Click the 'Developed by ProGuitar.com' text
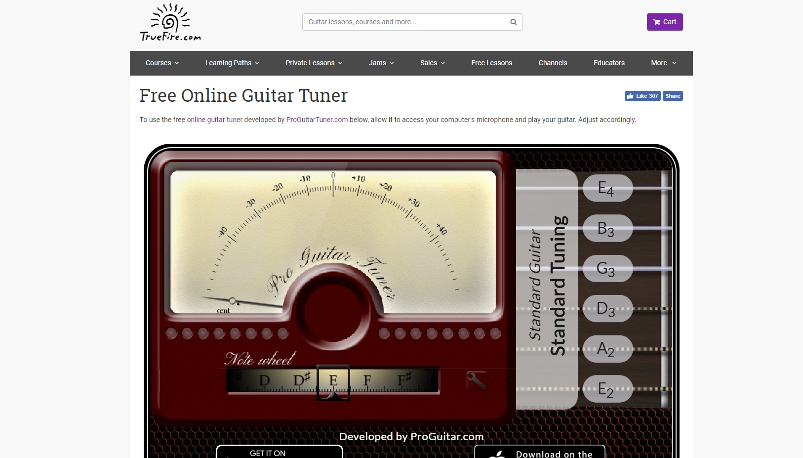Screen dimensions: 803x458 pos(411,436)
